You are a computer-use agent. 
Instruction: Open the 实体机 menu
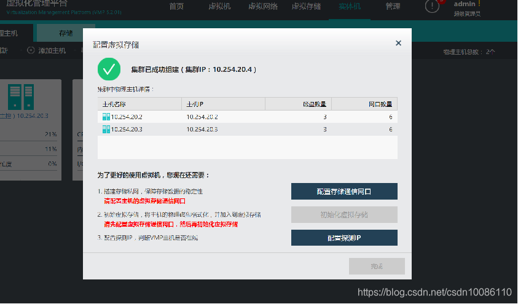click(x=350, y=6)
